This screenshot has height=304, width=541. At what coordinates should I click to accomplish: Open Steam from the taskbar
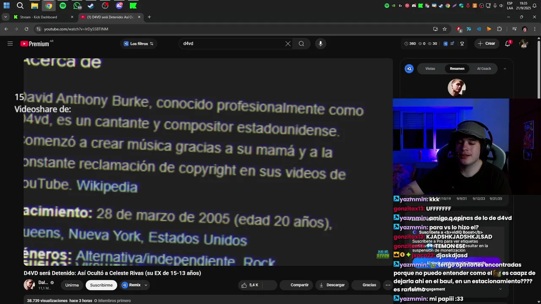point(91,6)
